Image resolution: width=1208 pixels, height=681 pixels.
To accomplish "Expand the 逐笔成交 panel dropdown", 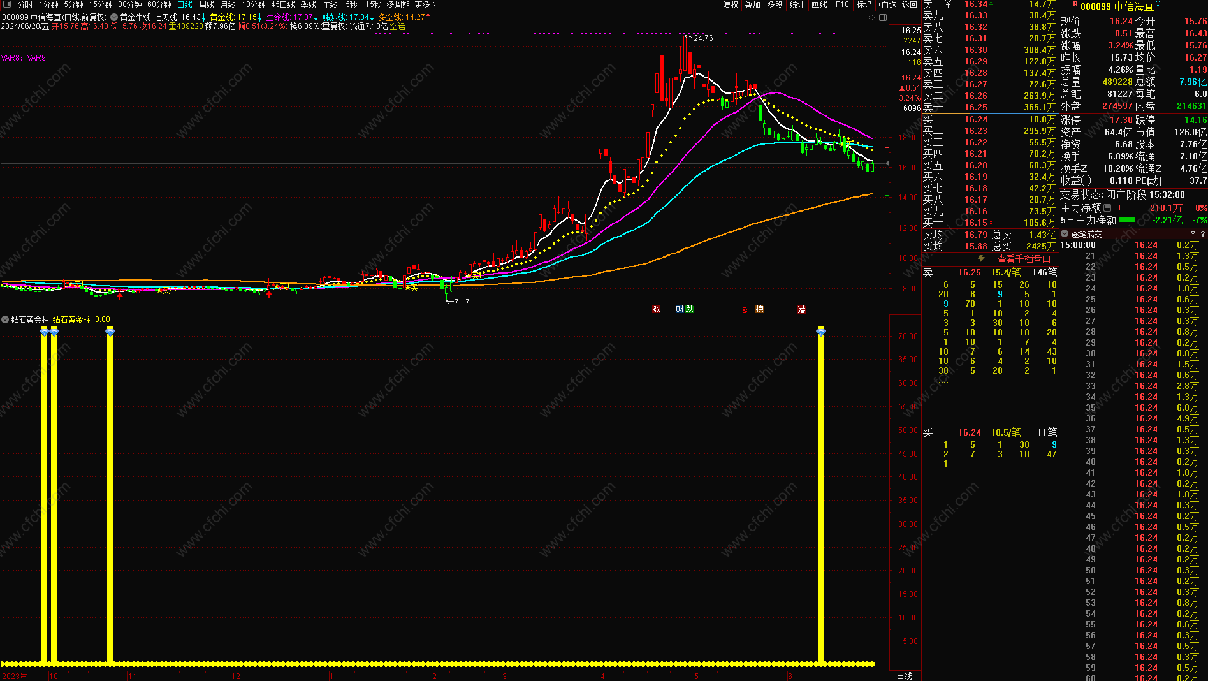I will (1065, 234).
